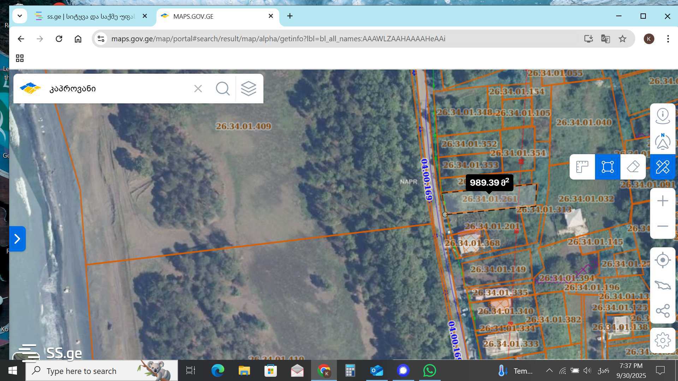Select the MAPS.GOV.GE browser tab
This screenshot has height=381, width=678.
tap(218, 16)
